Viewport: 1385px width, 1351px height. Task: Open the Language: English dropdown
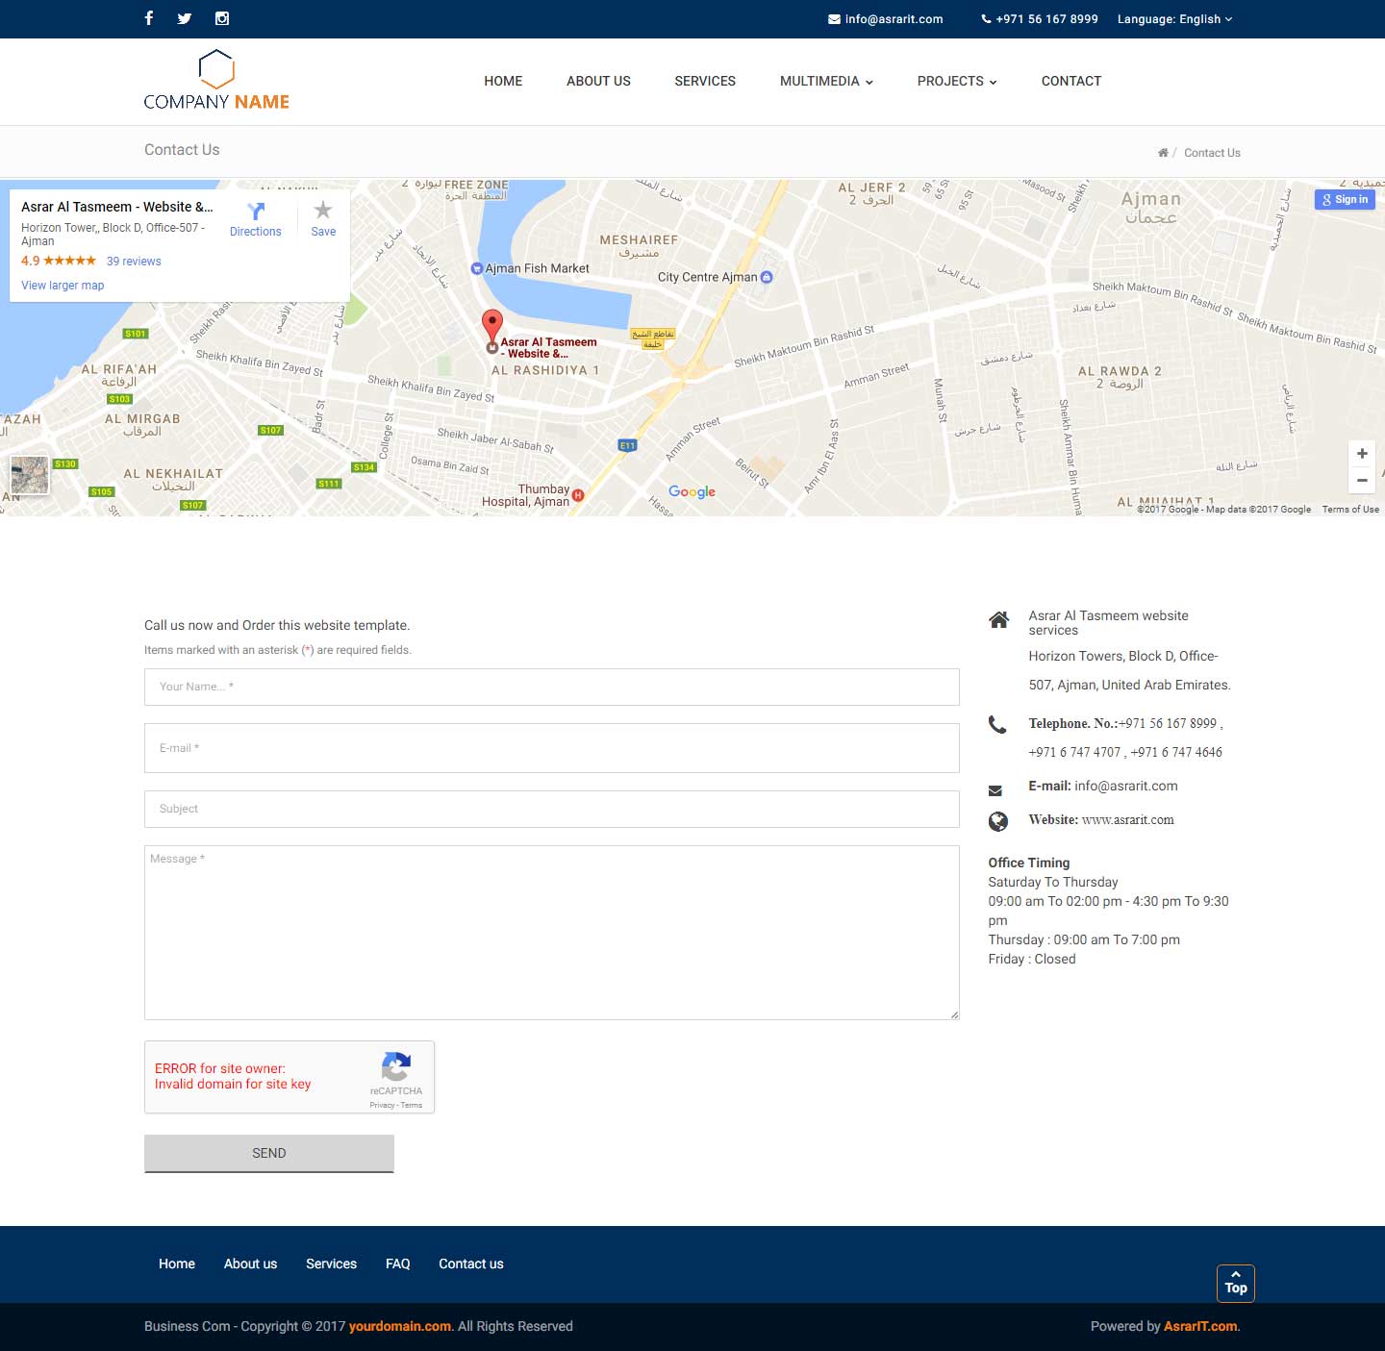(1174, 19)
